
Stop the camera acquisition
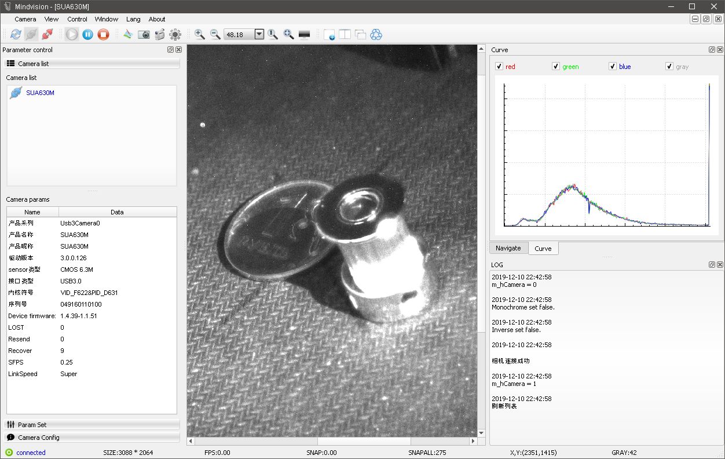[103, 35]
